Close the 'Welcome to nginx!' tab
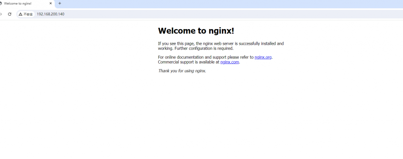The image size is (403, 159). tap(51, 4)
